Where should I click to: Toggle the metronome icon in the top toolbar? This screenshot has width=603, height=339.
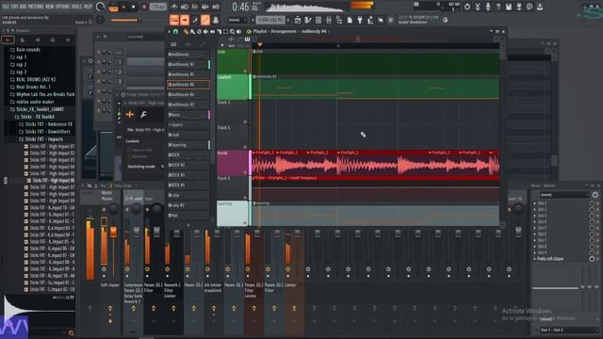(174, 7)
